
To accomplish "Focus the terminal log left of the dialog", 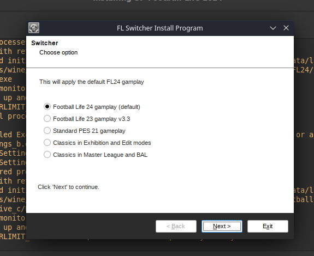I will tap(13, 140).
